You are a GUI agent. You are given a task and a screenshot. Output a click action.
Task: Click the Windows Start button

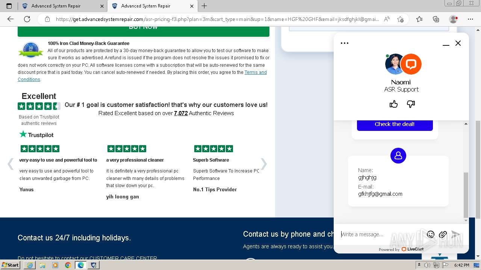[x=11, y=265]
